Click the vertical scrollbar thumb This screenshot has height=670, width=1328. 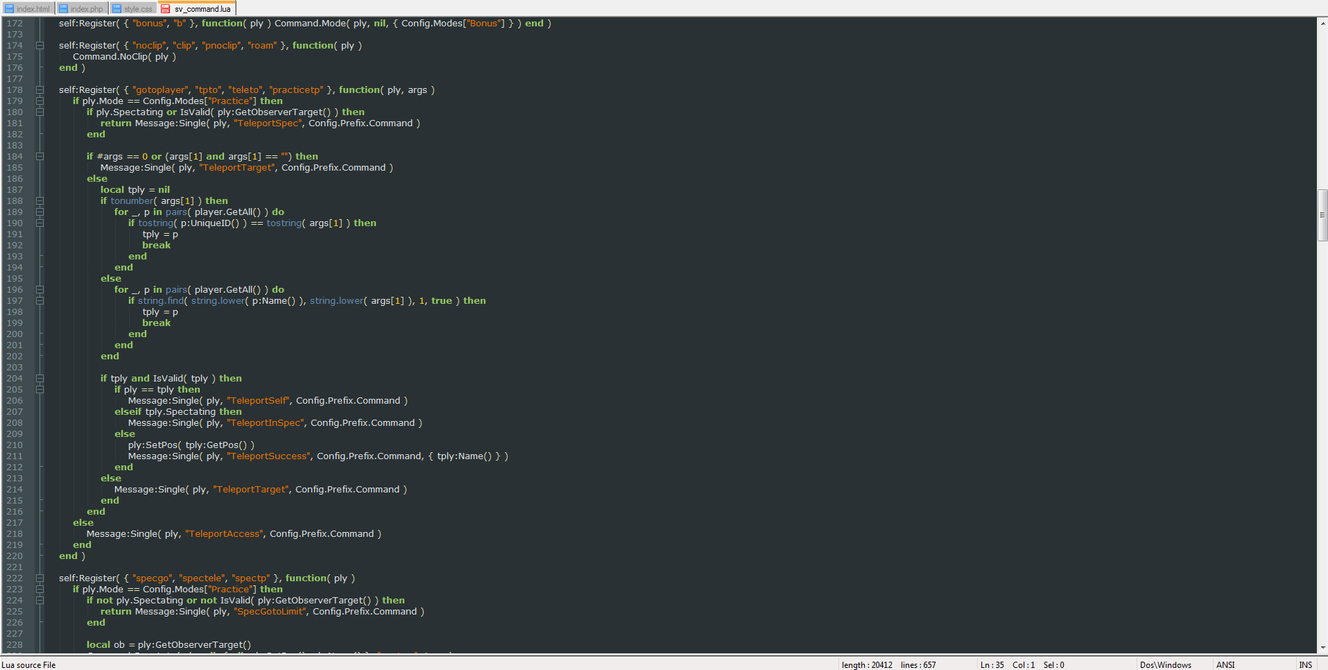point(1322,215)
